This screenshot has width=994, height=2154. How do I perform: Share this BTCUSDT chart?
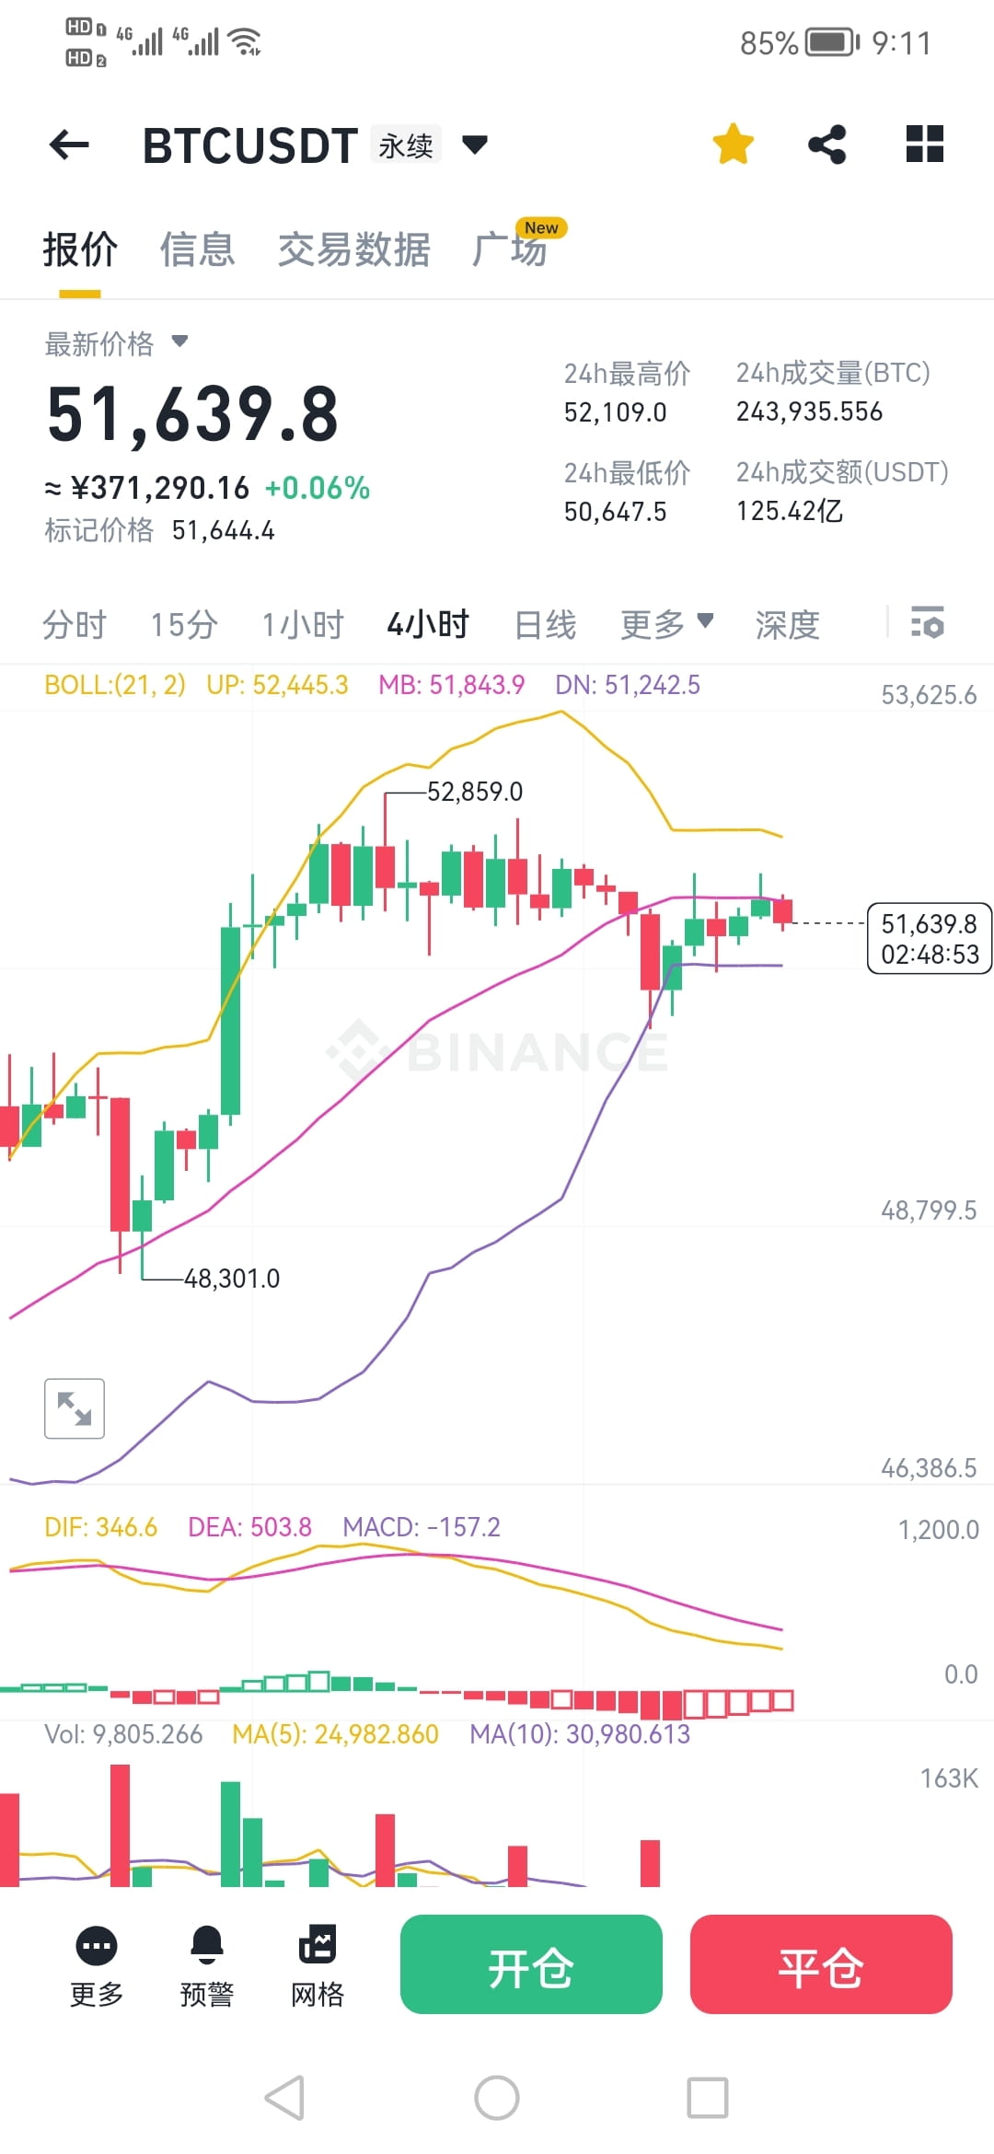coord(826,144)
